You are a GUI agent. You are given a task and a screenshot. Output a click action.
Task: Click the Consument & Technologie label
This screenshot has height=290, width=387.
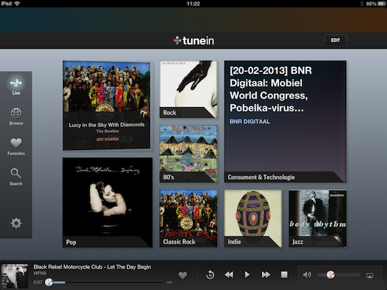[x=261, y=177]
